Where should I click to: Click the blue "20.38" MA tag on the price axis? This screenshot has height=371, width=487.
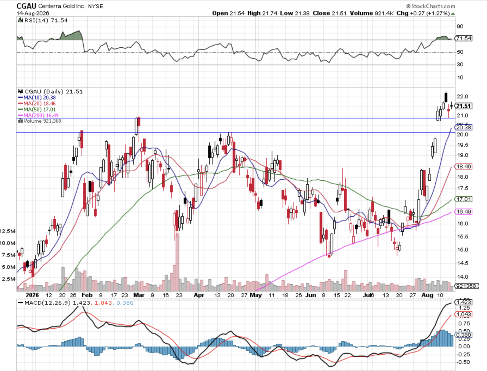[x=464, y=127]
